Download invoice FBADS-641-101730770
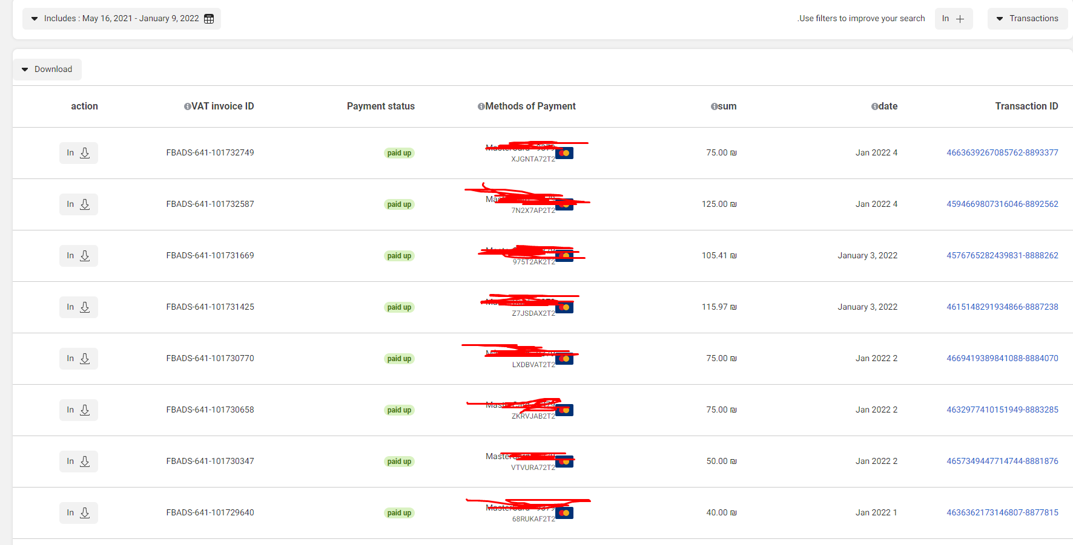The width and height of the screenshot is (1073, 545). pyautogui.click(x=79, y=359)
